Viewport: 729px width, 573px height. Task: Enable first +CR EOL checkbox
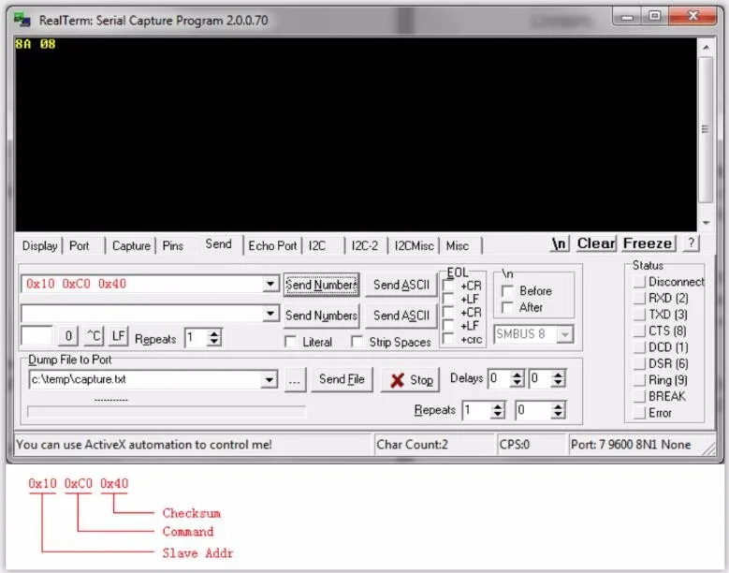pos(448,286)
